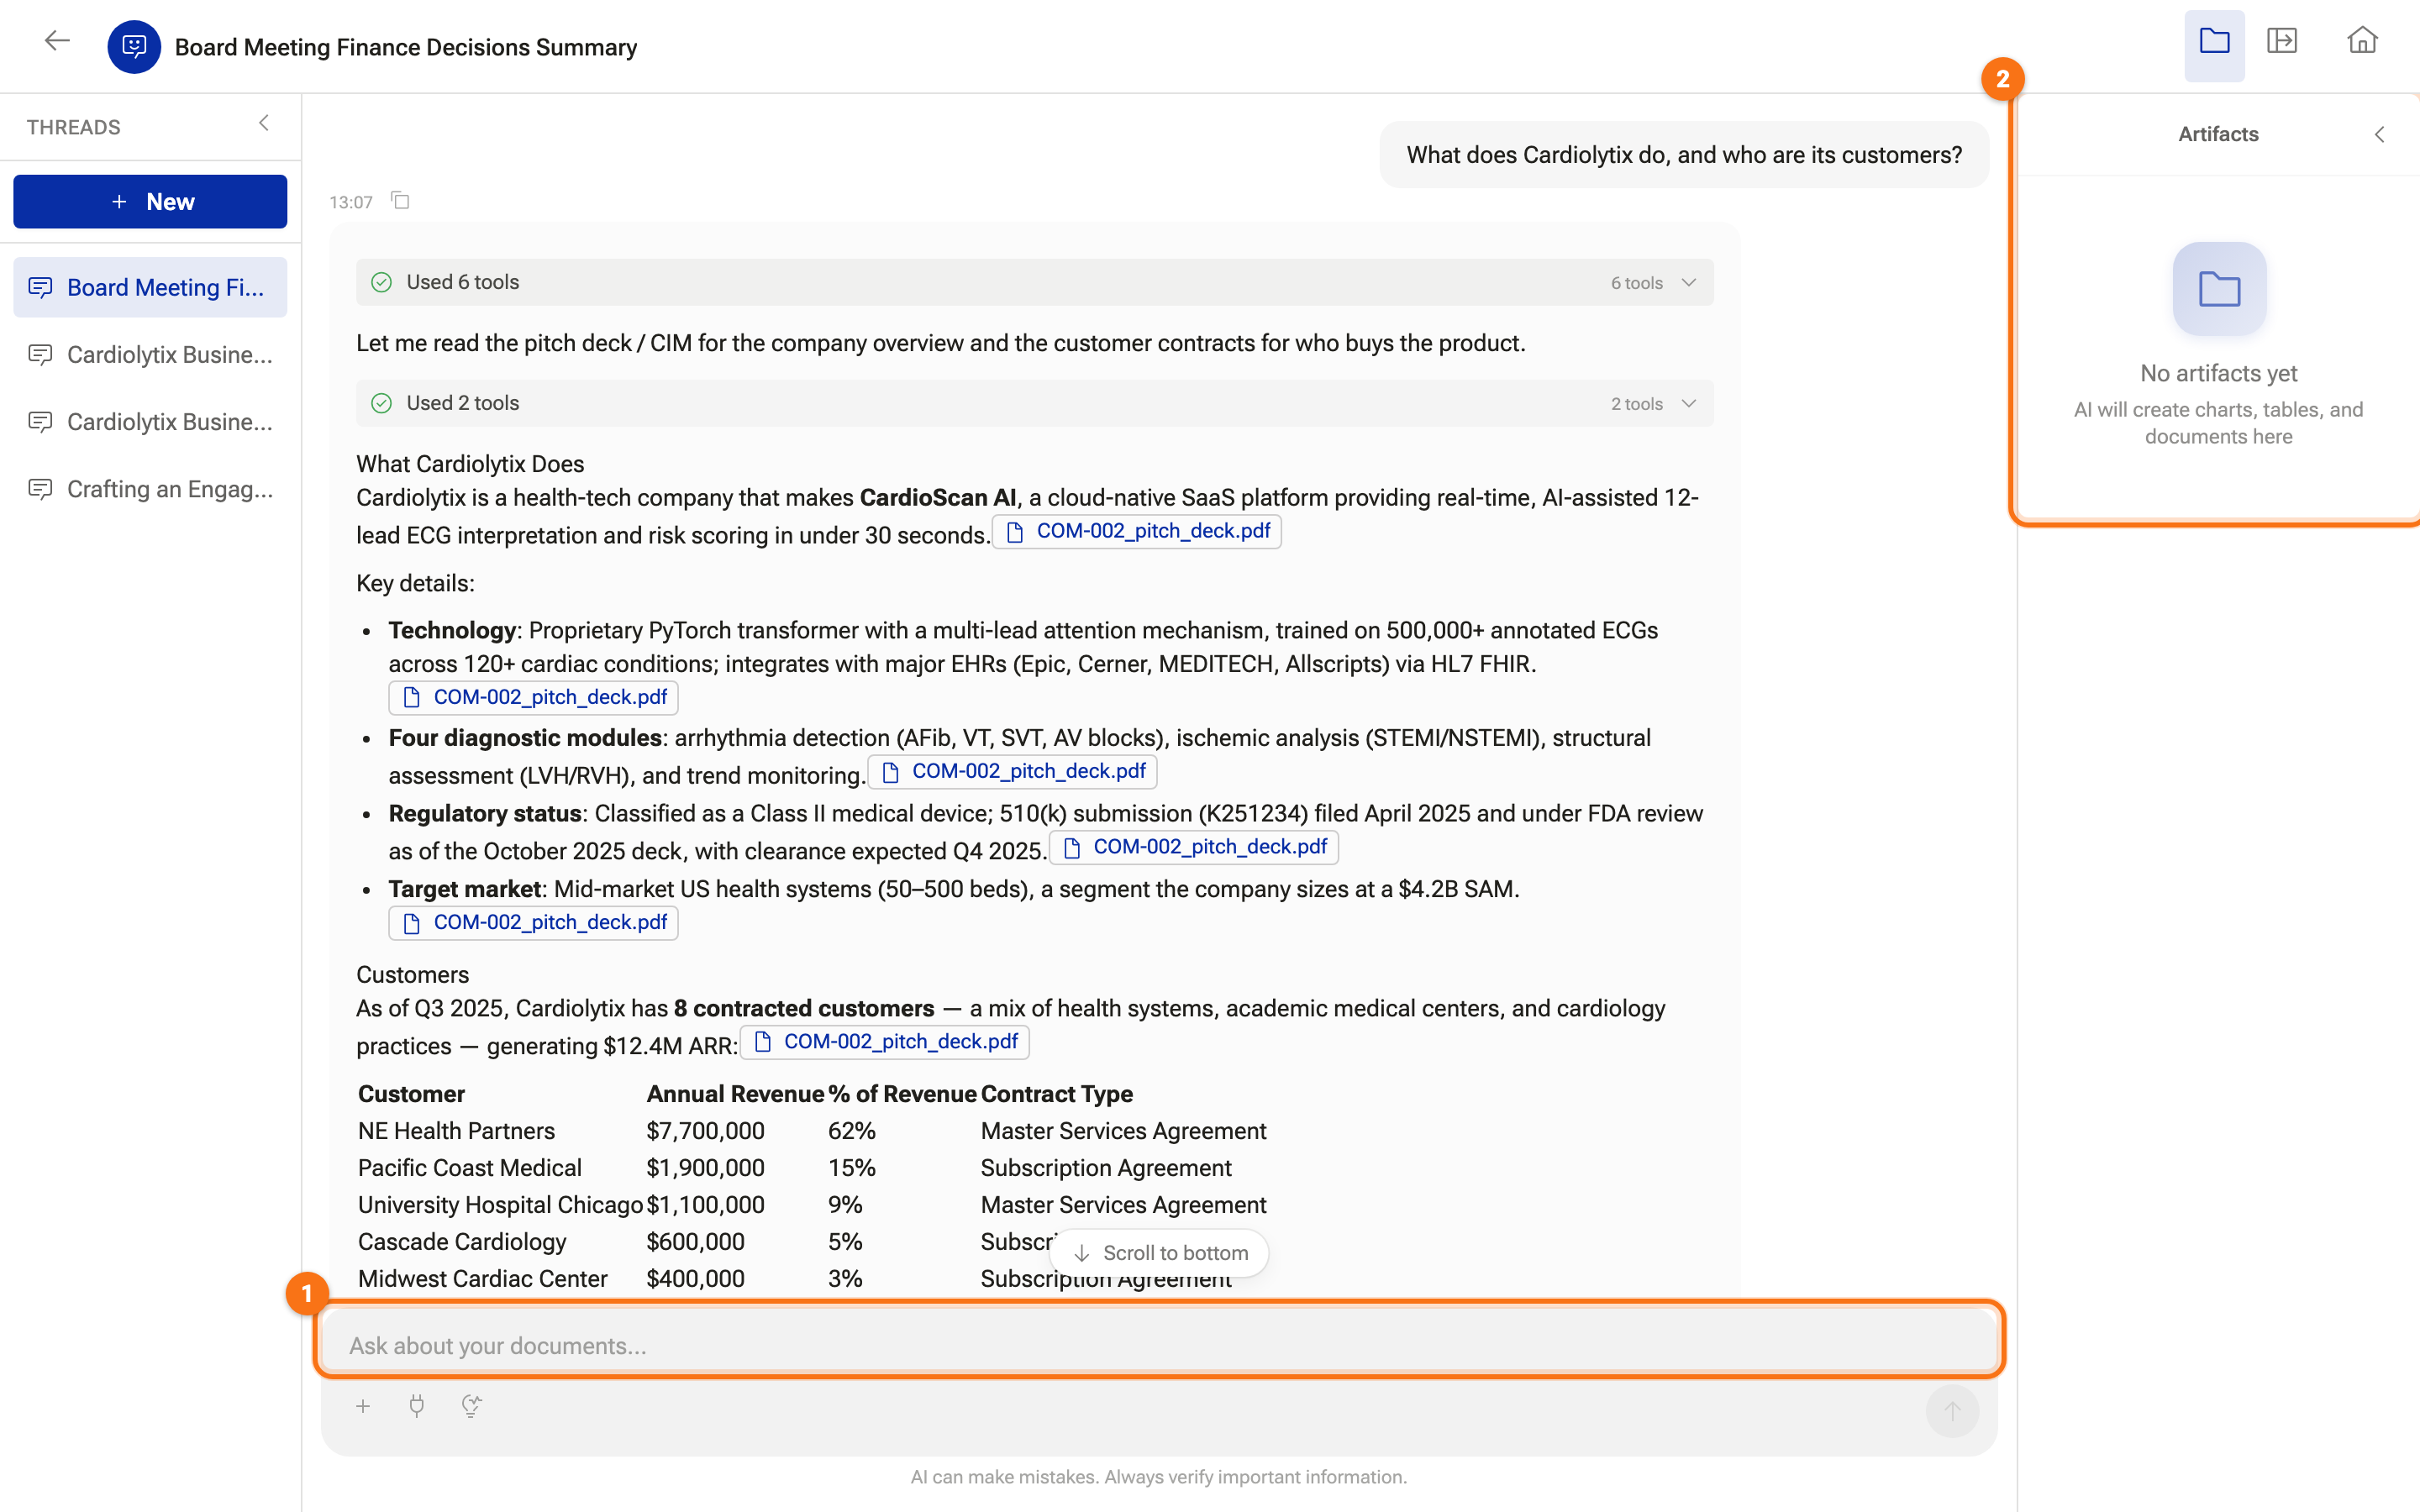
Task: Open pitch deck citation after Regulatory status bullet
Action: tap(1194, 847)
